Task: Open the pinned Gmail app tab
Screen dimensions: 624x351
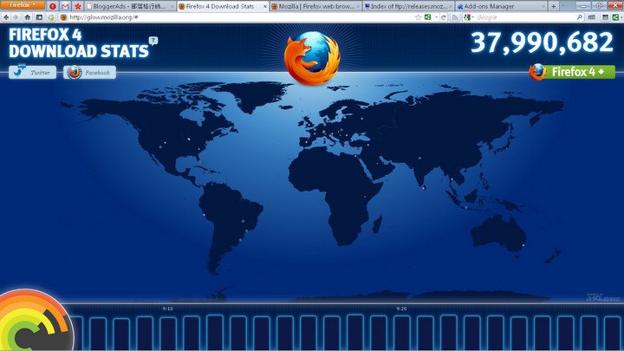Action: pyautogui.click(x=65, y=6)
